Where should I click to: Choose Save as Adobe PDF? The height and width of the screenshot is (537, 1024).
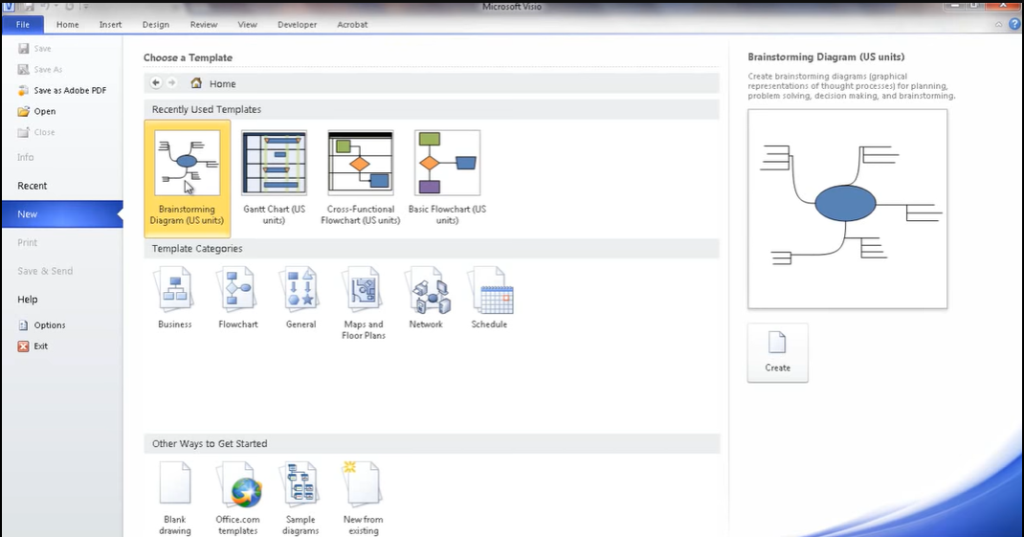tap(62, 90)
